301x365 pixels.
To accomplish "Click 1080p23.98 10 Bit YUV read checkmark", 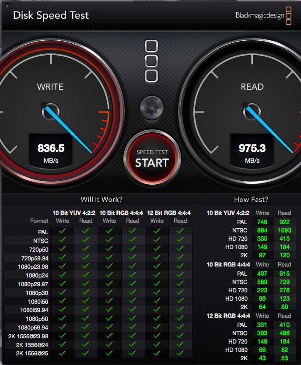I will pos(86,266).
